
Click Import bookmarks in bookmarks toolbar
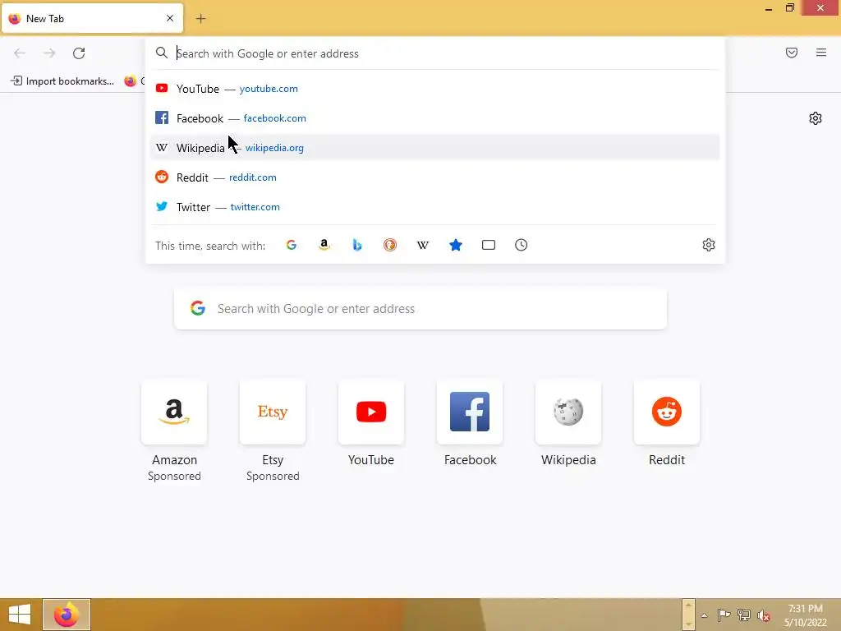click(62, 81)
